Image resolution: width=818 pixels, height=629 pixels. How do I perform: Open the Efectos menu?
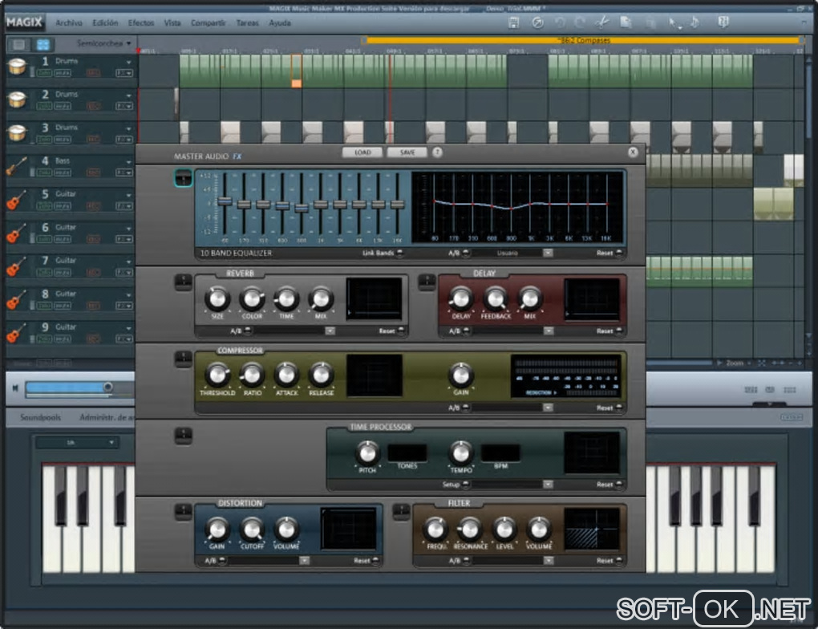(x=141, y=23)
